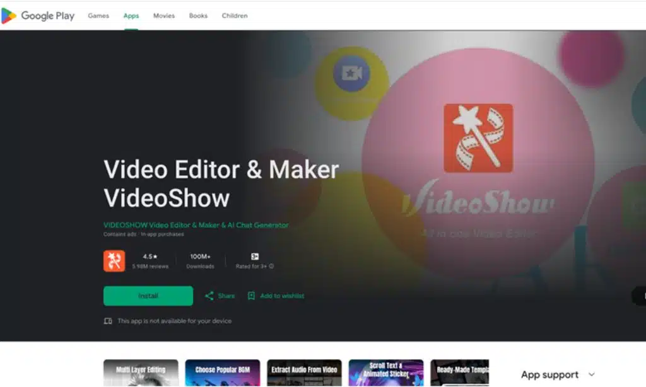Click the VideoShow orange app icon
The height and width of the screenshot is (387, 646).
pos(114,260)
